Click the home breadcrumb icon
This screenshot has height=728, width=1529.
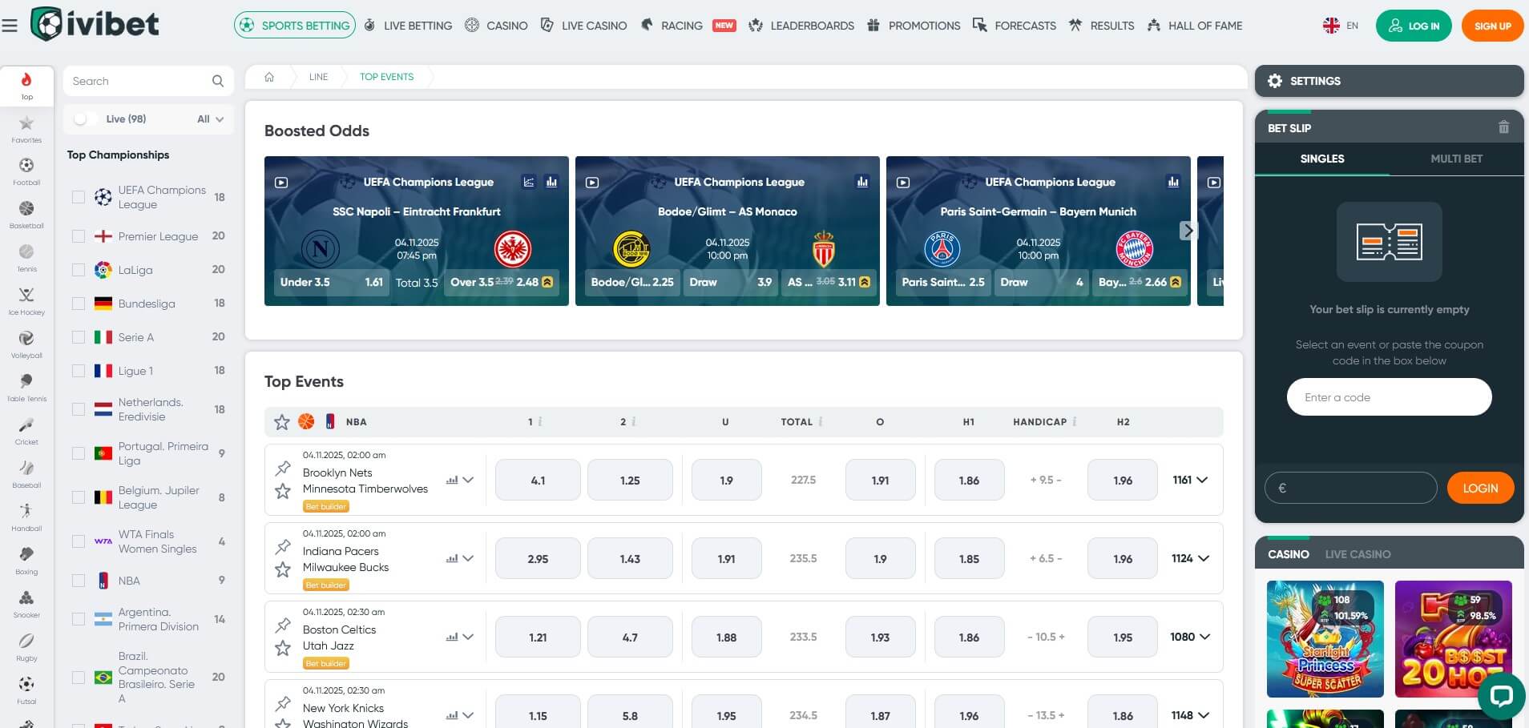pyautogui.click(x=269, y=77)
